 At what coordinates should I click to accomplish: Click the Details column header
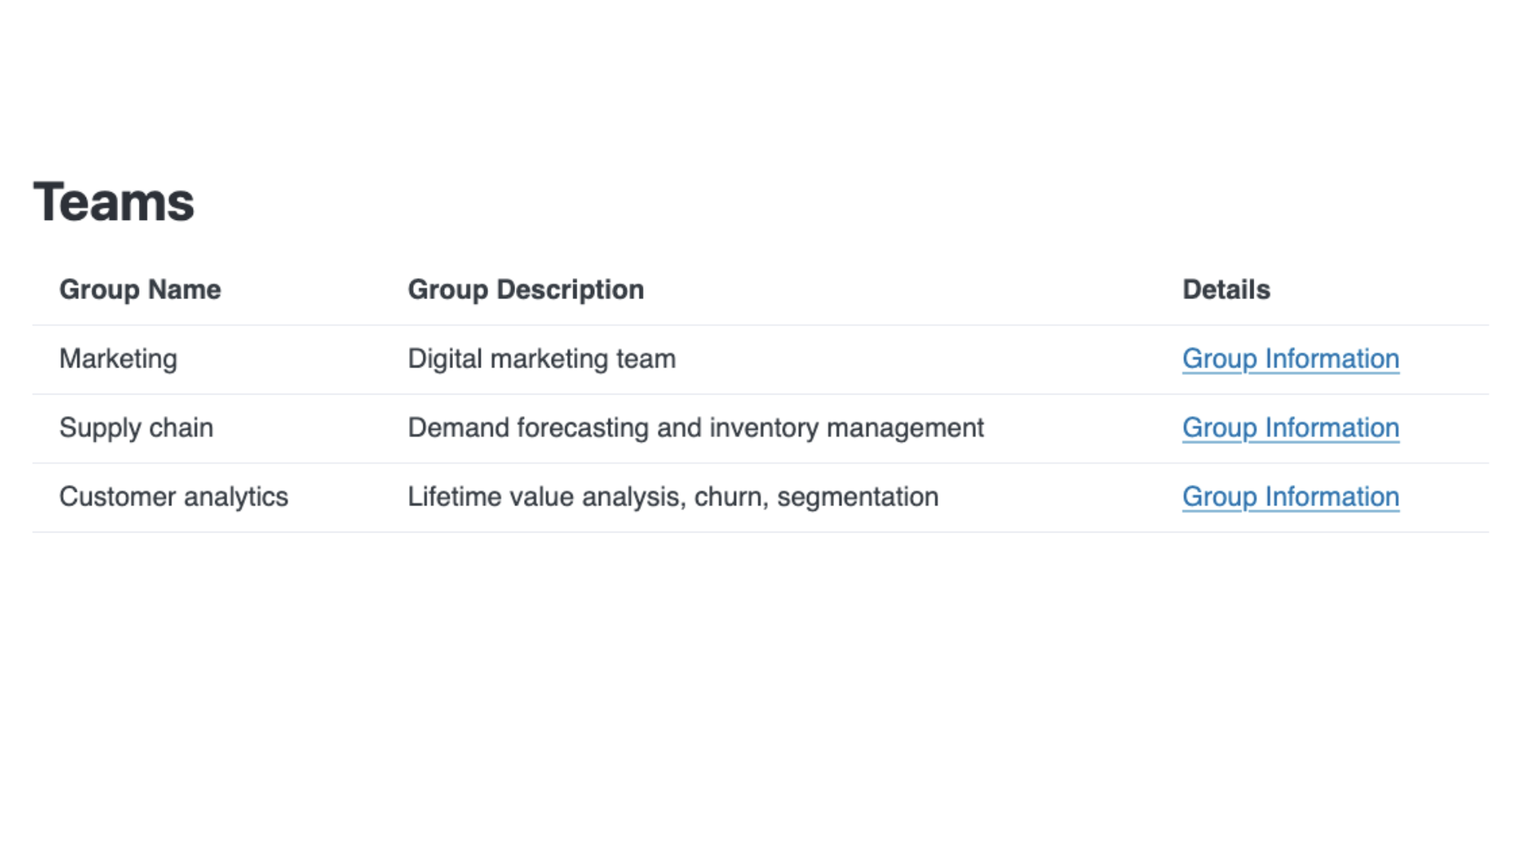1226,289
